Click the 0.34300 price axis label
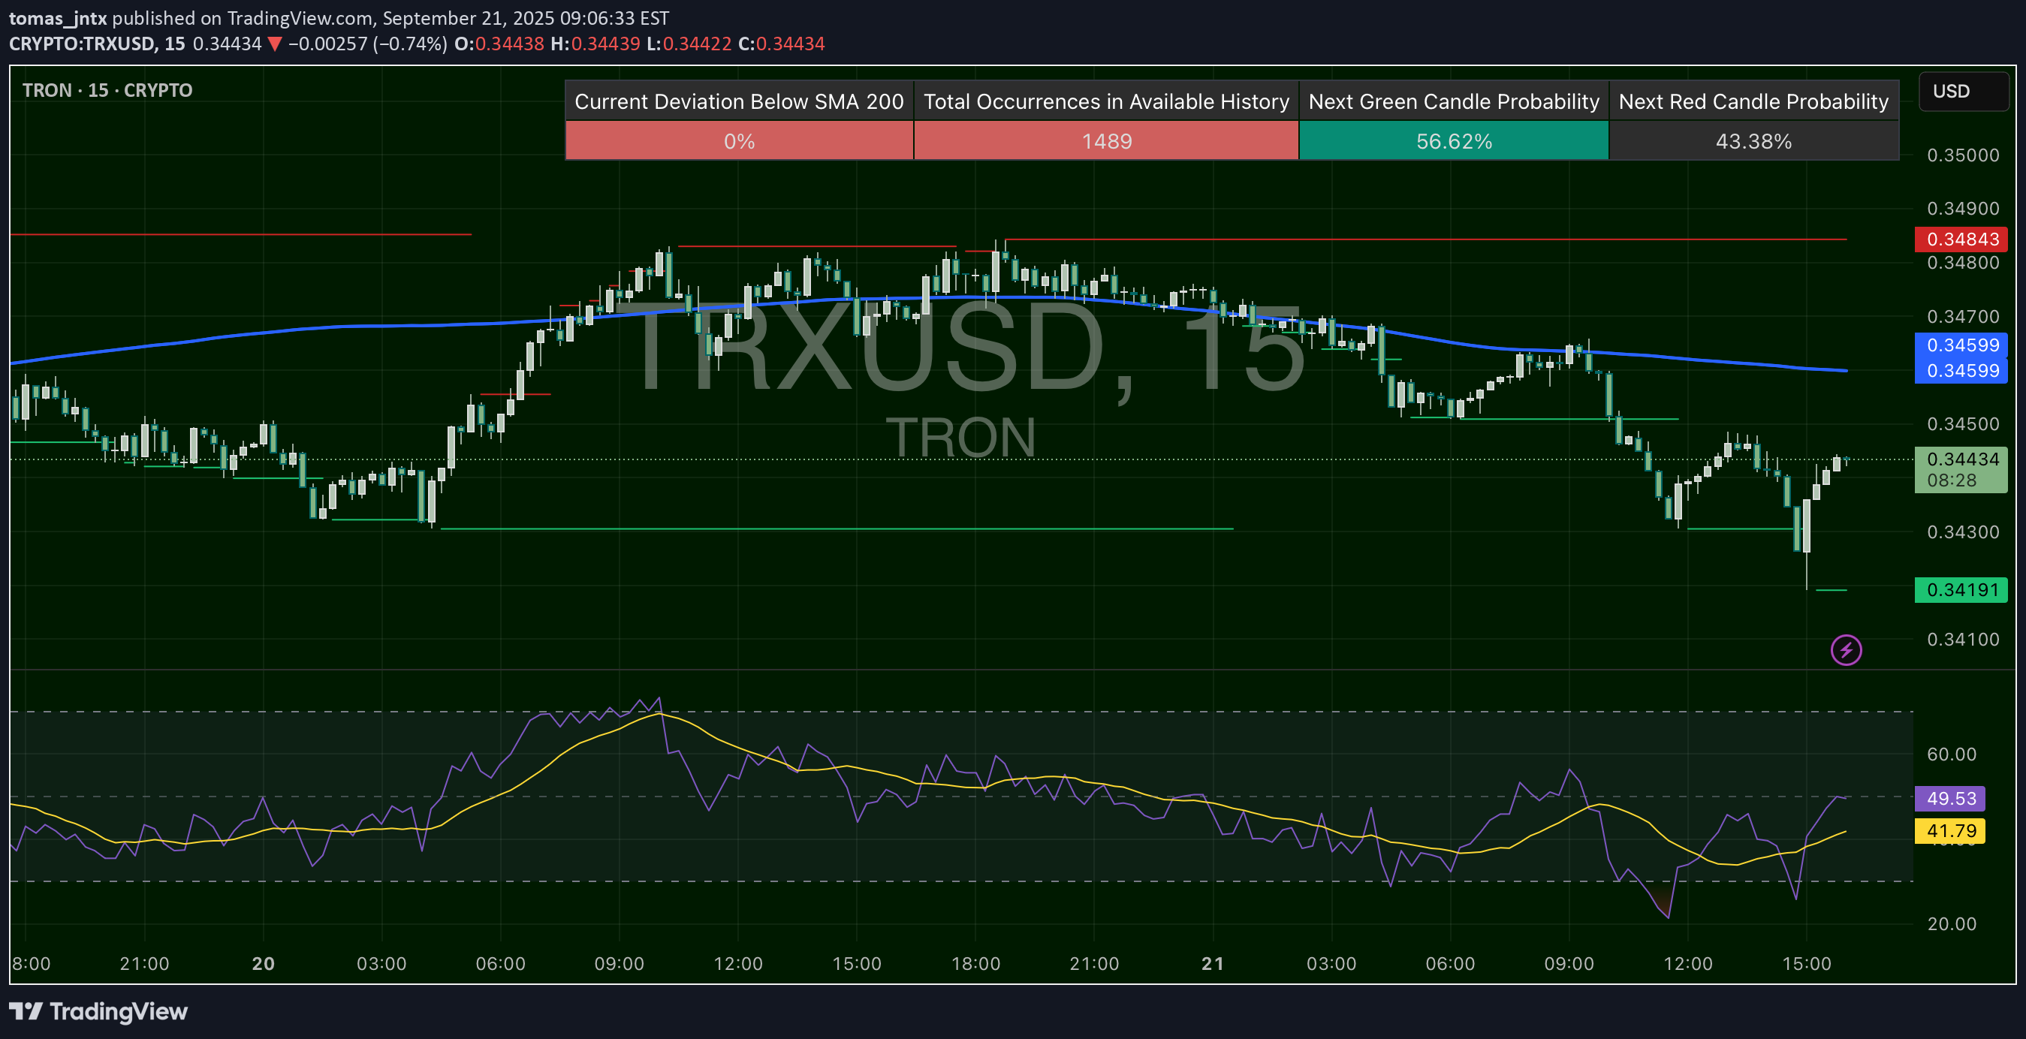The width and height of the screenshot is (2026, 1039). coord(1963,532)
